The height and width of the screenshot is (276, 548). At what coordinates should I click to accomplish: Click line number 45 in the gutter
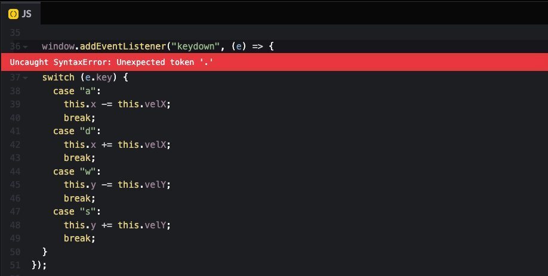coord(15,185)
